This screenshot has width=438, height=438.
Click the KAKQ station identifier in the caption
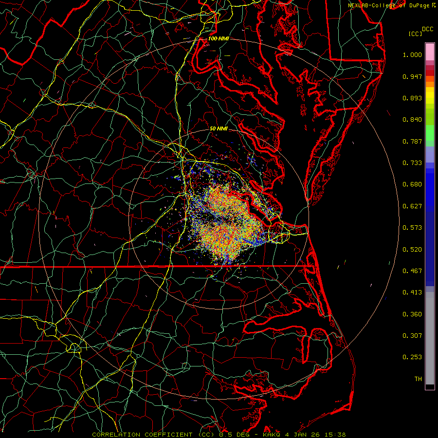[x=272, y=435]
